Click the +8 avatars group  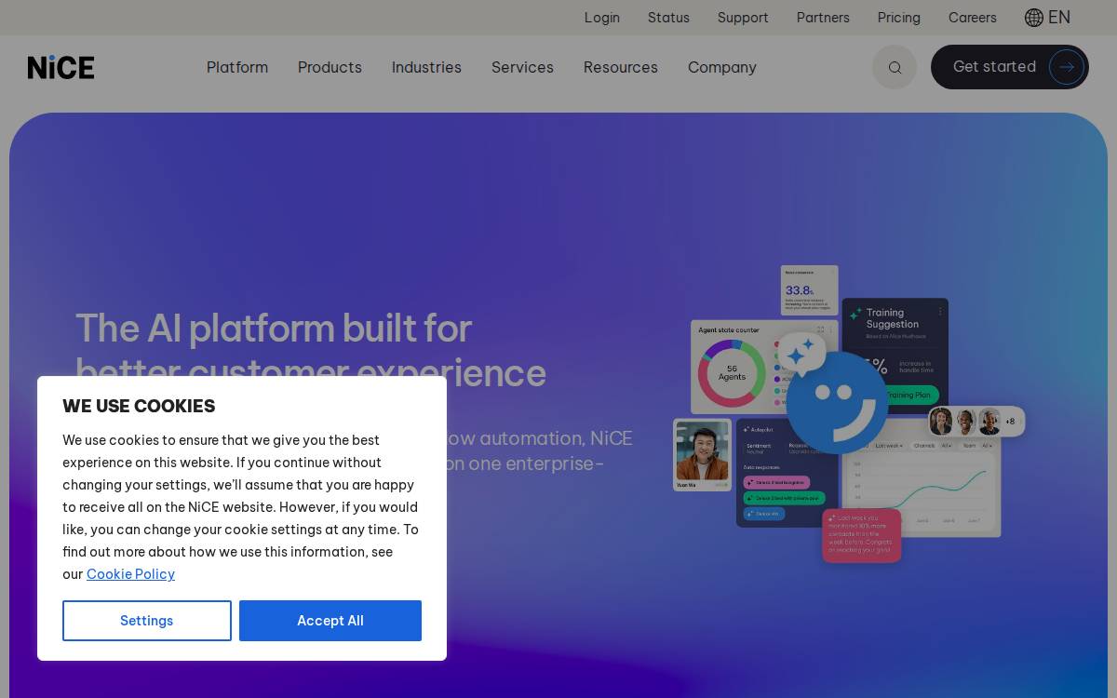click(976, 421)
